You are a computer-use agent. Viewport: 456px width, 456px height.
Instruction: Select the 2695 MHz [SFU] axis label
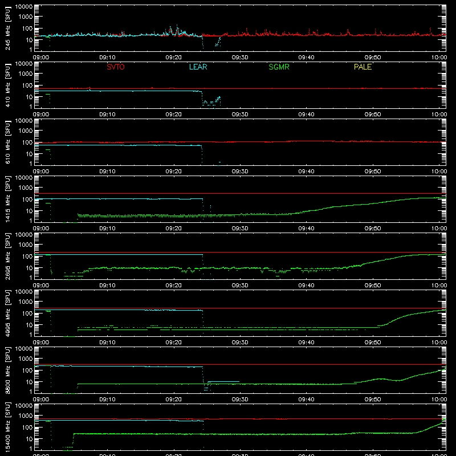point(7,256)
